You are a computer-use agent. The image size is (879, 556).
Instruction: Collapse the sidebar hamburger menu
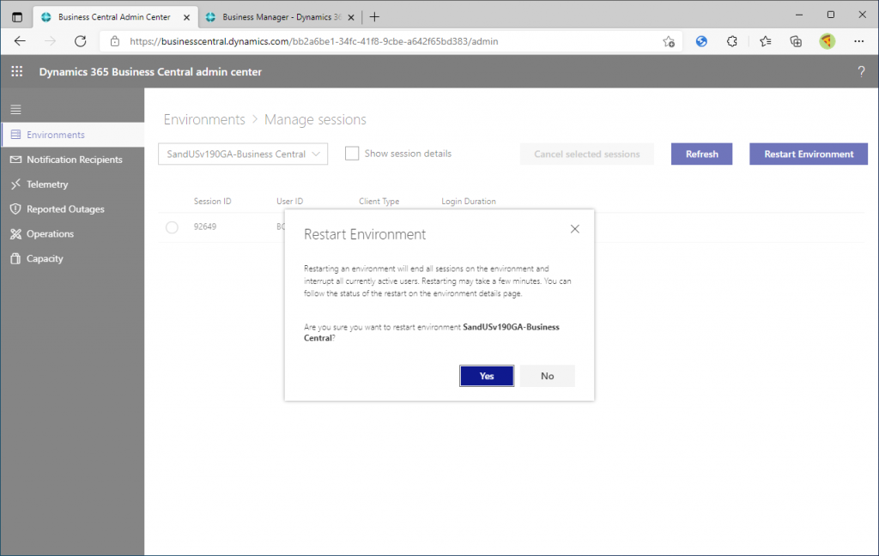[15, 109]
